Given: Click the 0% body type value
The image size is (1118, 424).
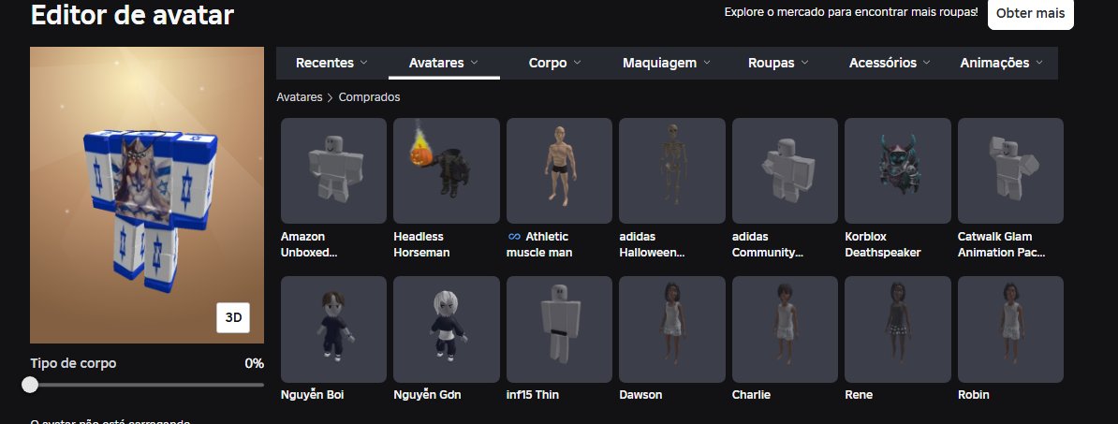Looking at the screenshot, I should (x=254, y=363).
